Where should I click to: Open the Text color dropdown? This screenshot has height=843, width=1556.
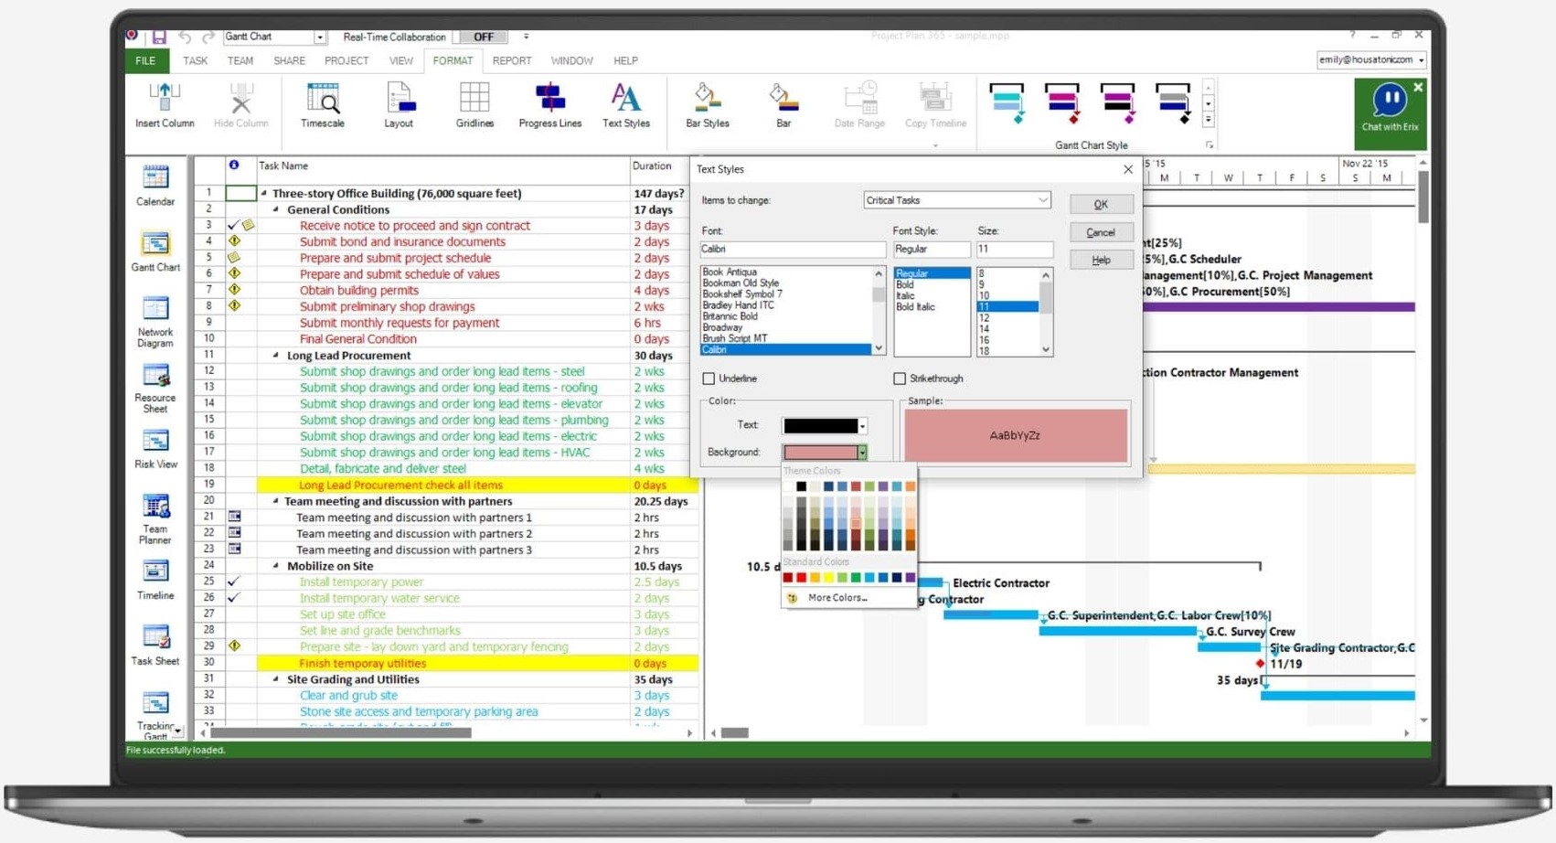click(862, 426)
